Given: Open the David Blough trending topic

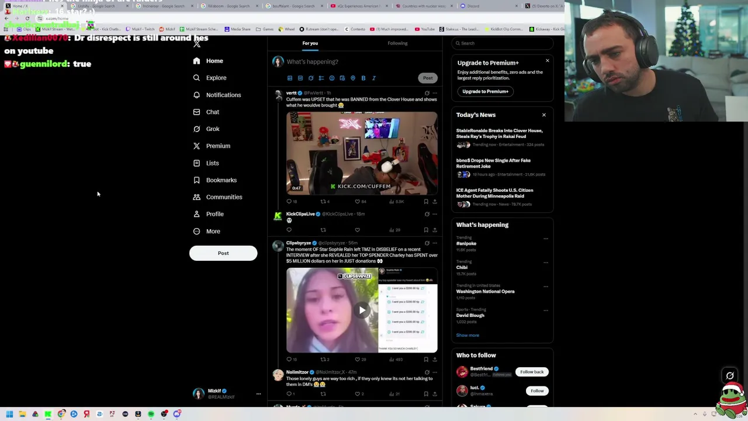Looking at the screenshot, I should (x=470, y=315).
